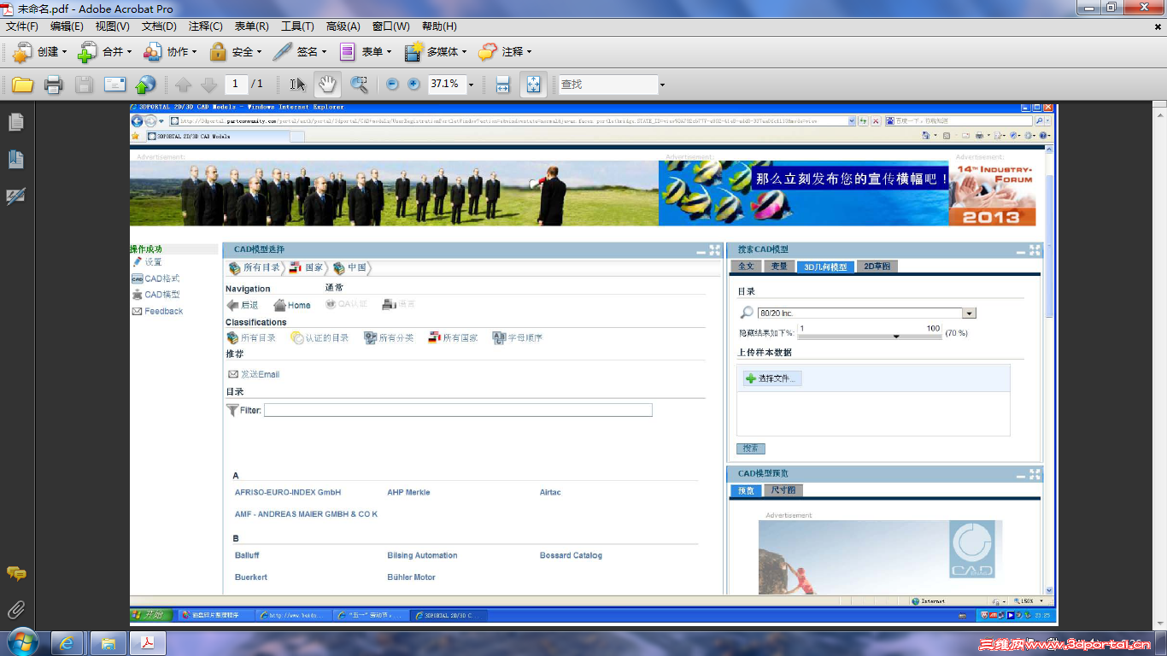
Task: Open the 80/20 Inc. catalog dropdown
Action: pos(969,313)
